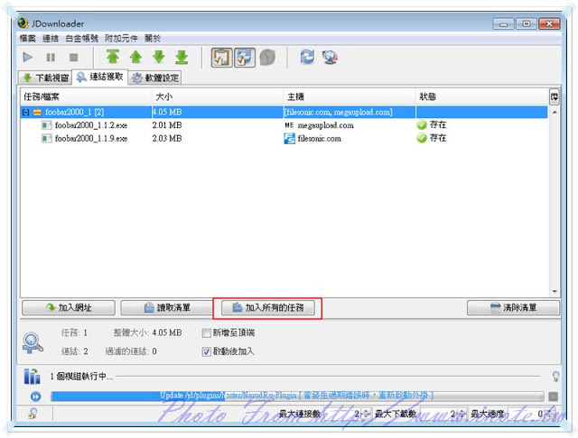
Task: Click the globe update icon
Action: point(331,58)
